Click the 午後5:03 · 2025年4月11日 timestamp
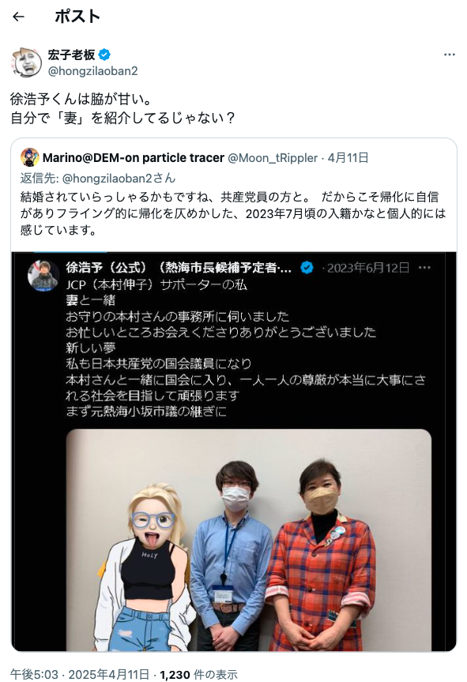 [80, 674]
